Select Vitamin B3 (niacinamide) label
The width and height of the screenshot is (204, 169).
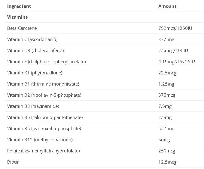coord(33,106)
